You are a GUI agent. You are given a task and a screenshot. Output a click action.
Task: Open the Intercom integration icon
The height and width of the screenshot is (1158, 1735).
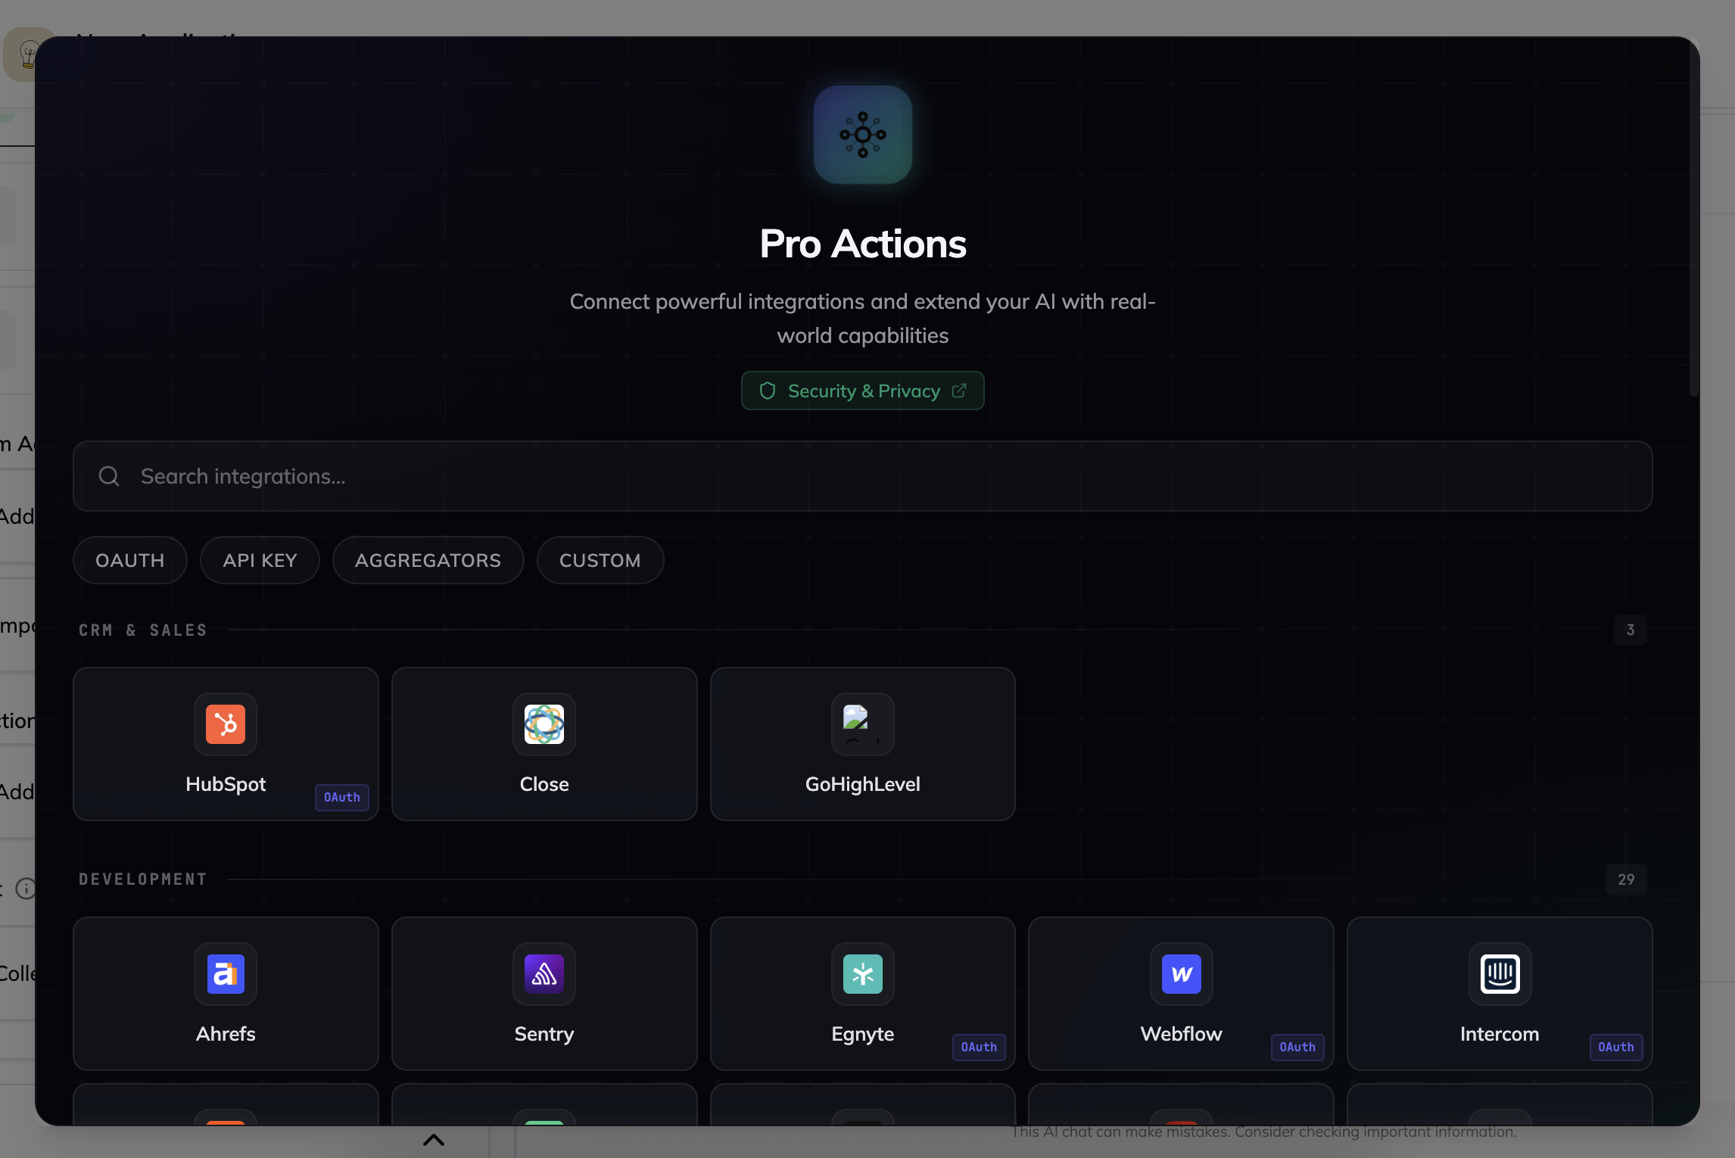point(1499,974)
